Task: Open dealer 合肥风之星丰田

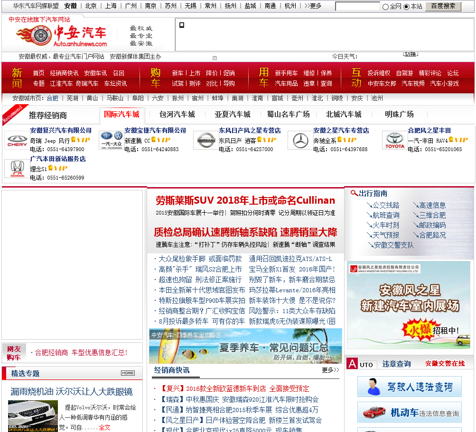Action: click(429, 130)
